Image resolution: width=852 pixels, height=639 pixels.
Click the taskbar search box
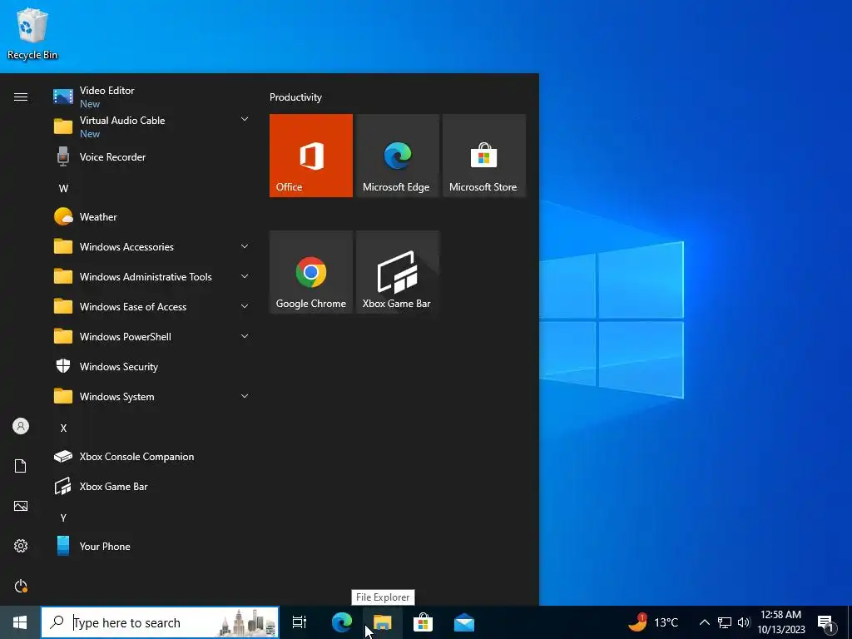(x=160, y=622)
